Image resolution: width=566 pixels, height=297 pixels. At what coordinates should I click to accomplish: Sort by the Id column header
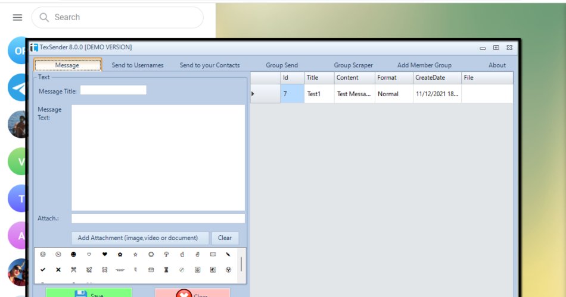click(293, 78)
